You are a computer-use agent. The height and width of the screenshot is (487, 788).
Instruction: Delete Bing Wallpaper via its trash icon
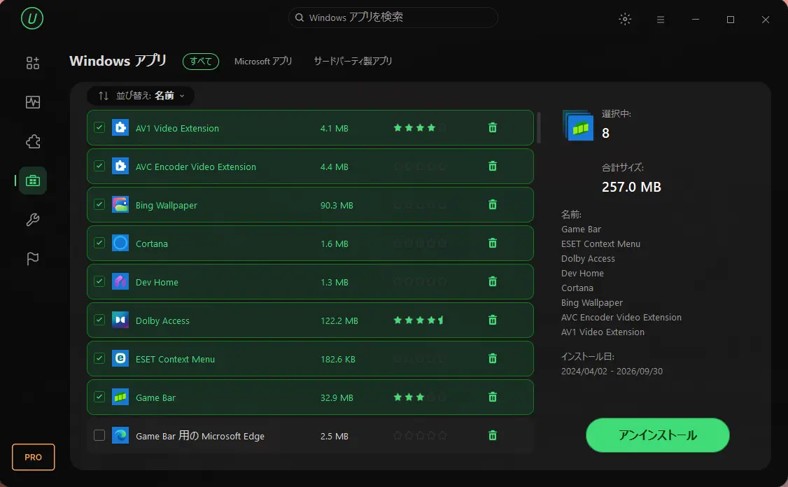tap(493, 204)
